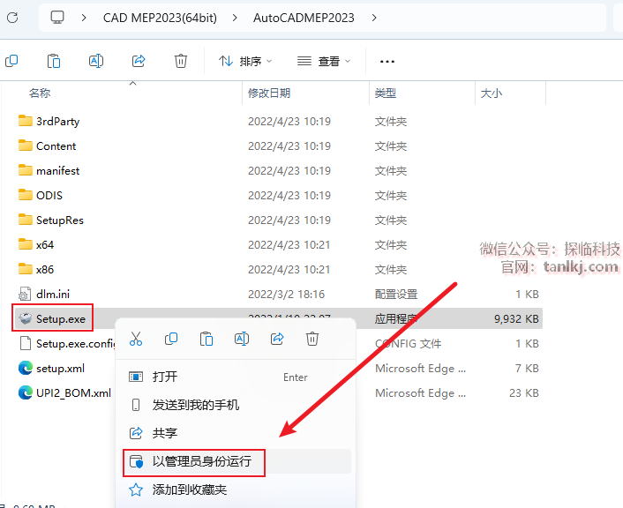The width and height of the screenshot is (623, 508).
Task: Click the Content folder icon
Action: coord(26,146)
